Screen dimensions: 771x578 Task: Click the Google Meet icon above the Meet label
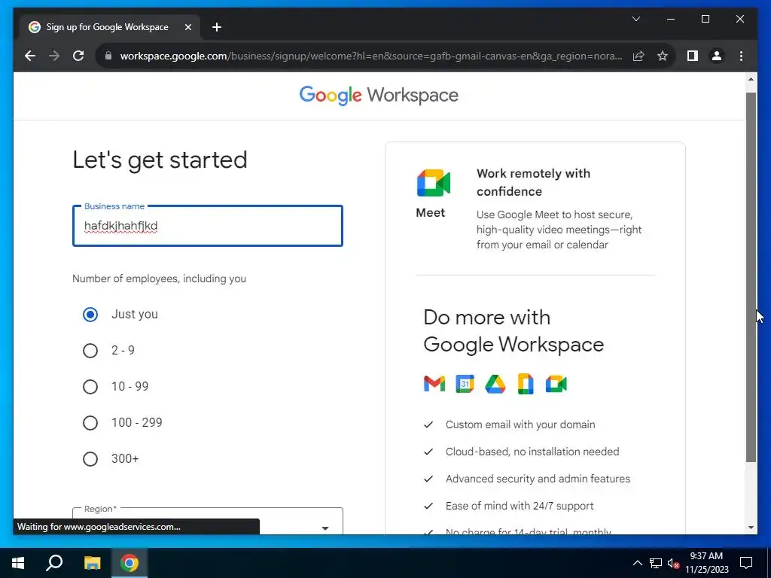[x=433, y=183]
